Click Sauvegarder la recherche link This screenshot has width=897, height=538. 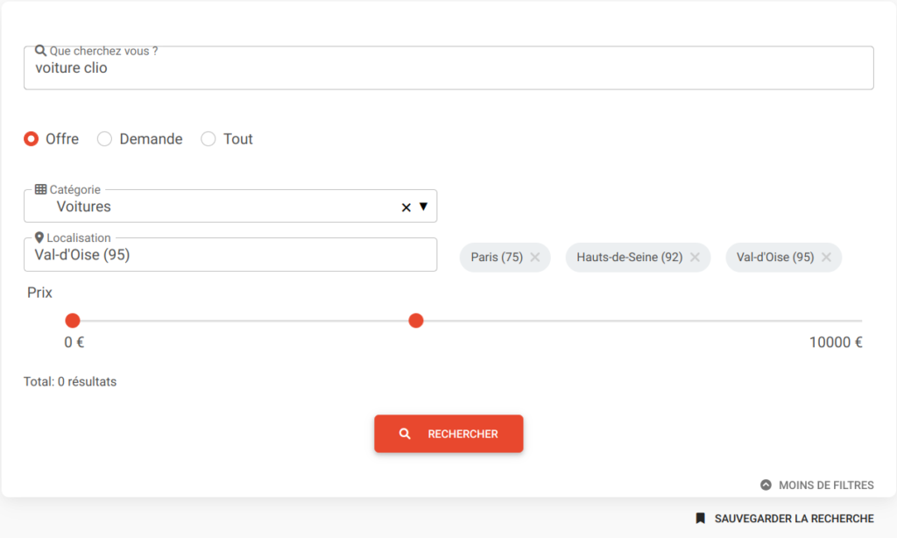794,518
